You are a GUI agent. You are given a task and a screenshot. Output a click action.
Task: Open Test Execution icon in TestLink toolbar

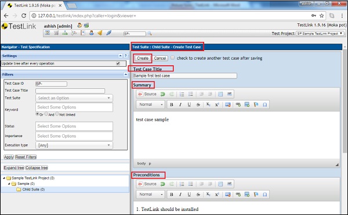(x=74, y=33)
